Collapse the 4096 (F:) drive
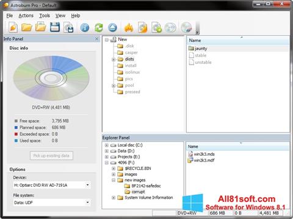 coord(107,163)
